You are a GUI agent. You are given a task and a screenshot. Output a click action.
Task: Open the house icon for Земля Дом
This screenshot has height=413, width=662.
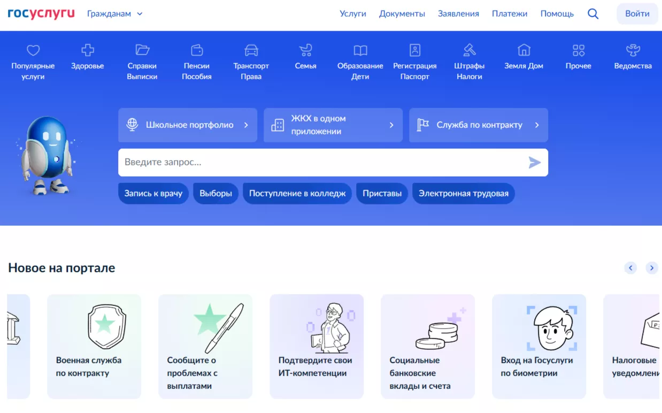(x=524, y=50)
